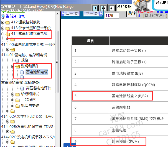Open the 蓄电池和电缆 document

pos(37,72)
